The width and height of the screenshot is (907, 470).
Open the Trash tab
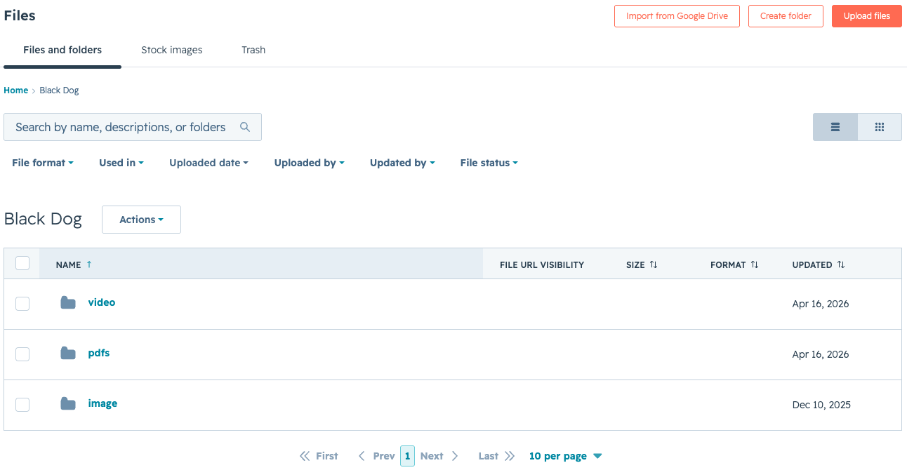click(253, 50)
